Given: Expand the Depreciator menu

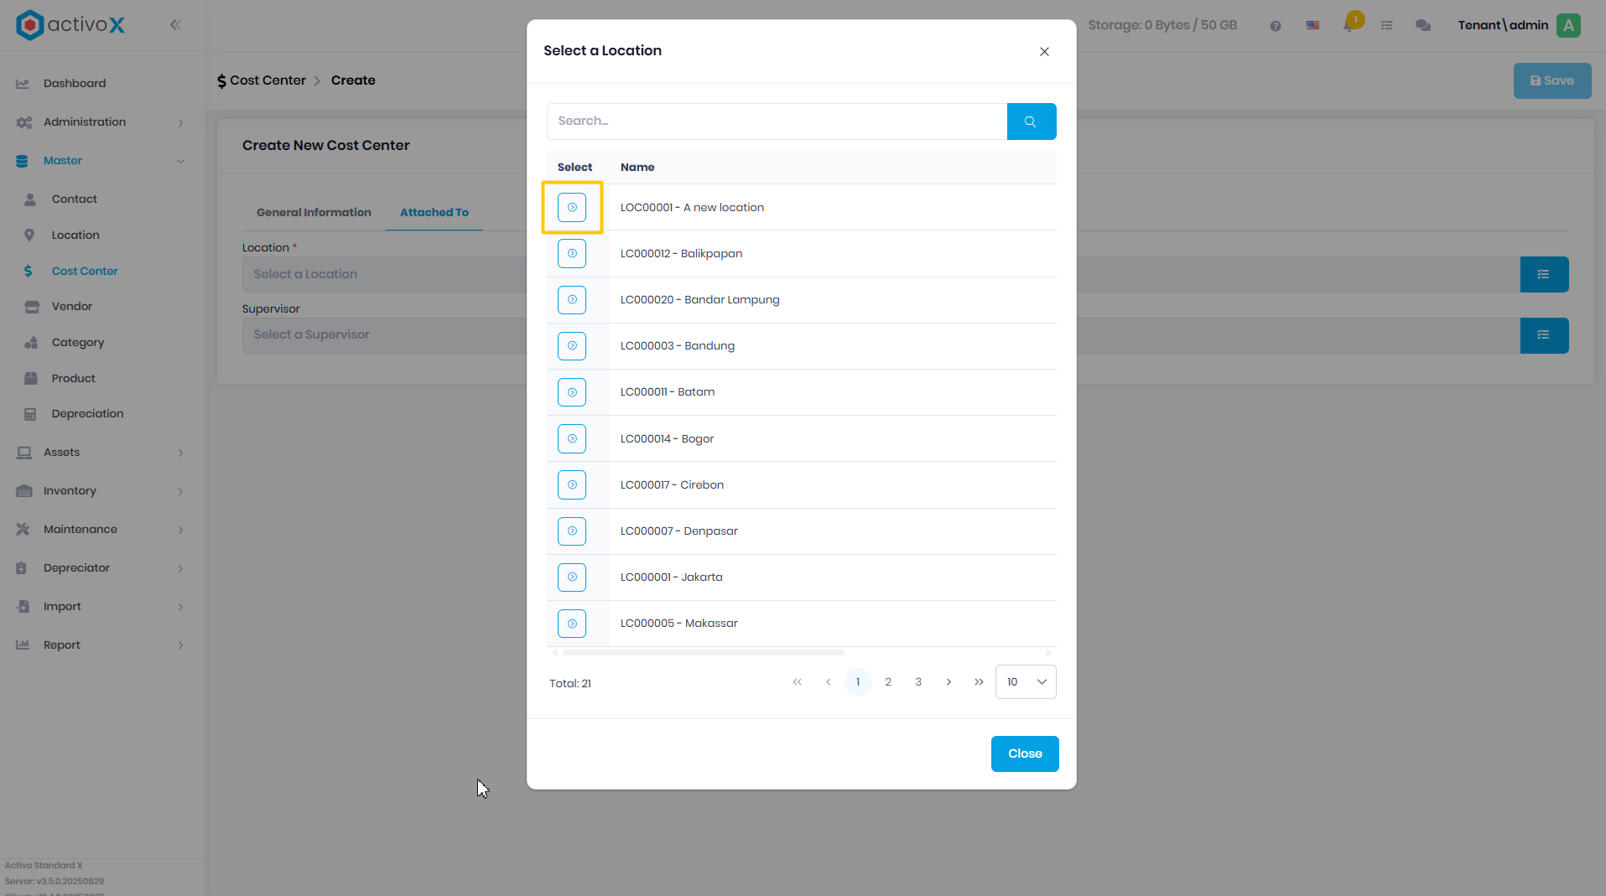Looking at the screenshot, I should (101, 568).
